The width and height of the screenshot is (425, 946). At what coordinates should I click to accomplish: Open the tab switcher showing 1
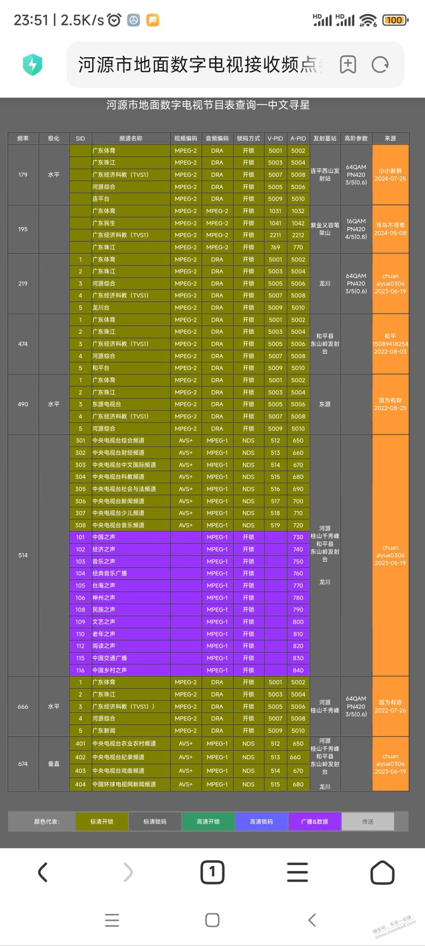tap(212, 872)
